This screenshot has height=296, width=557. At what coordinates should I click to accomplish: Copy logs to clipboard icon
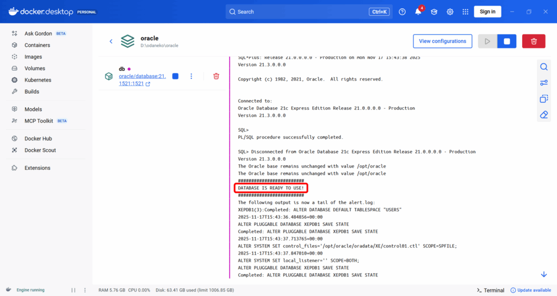tap(543, 98)
